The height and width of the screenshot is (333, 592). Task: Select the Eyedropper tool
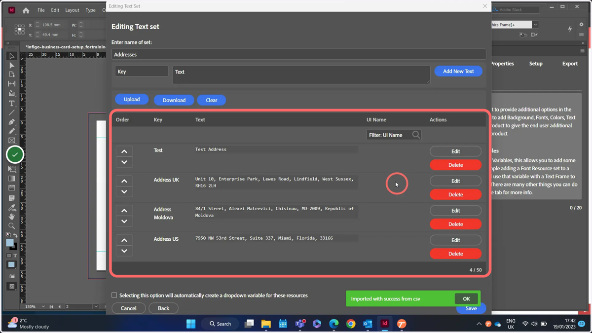[12, 207]
